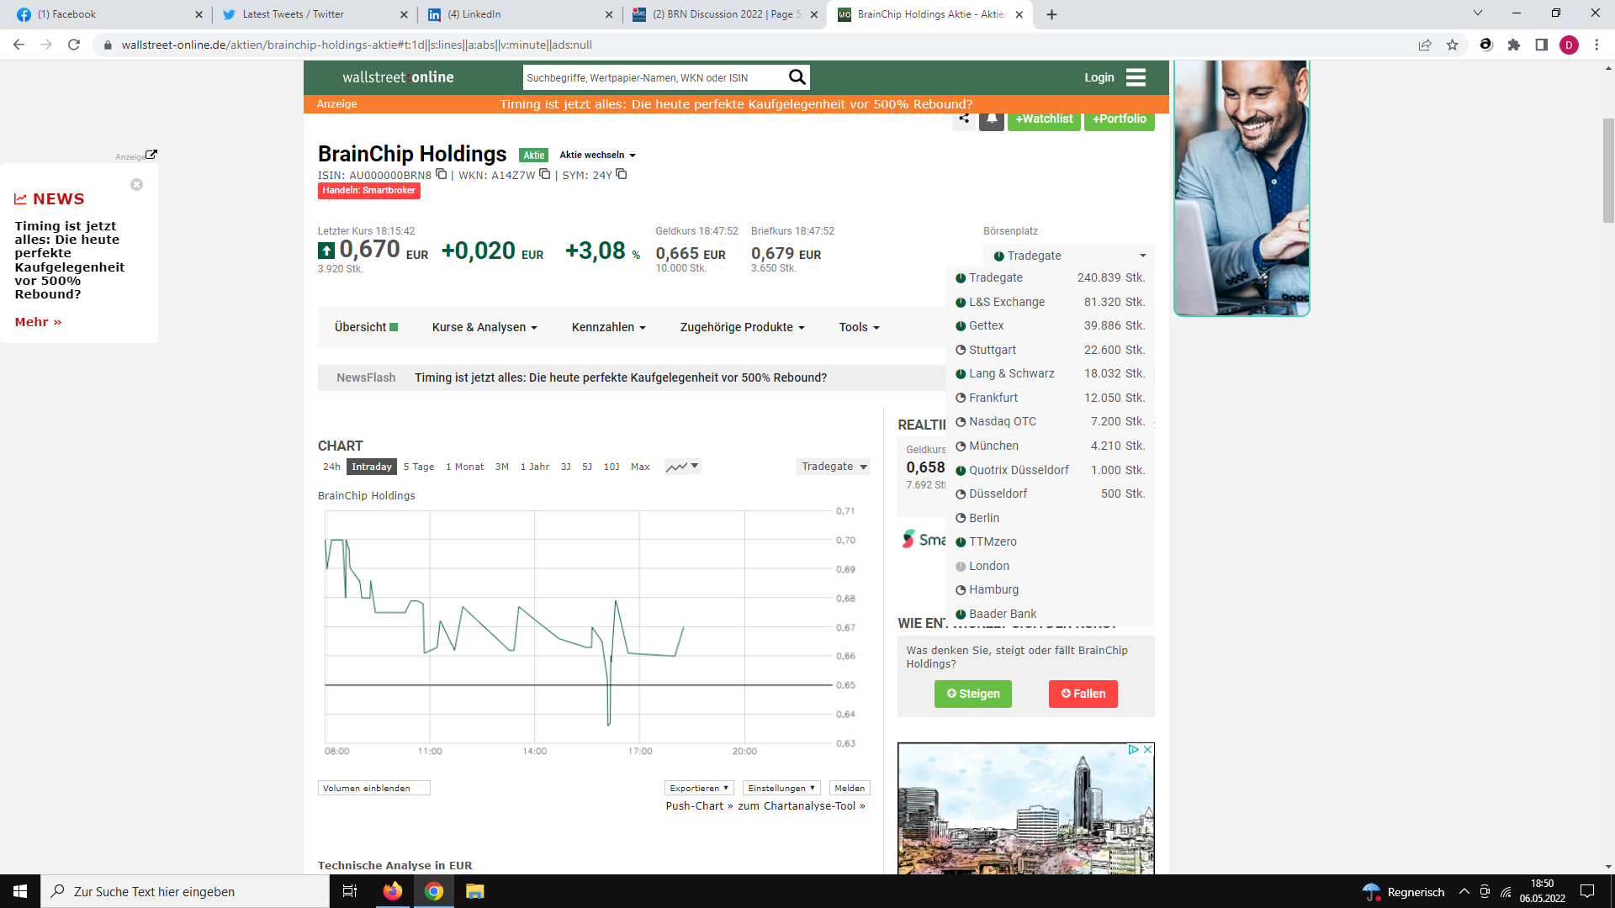This screenshot has height=908, width=1615.
Task: Choose Gettex from exchange list
Action: point(1050,325)
